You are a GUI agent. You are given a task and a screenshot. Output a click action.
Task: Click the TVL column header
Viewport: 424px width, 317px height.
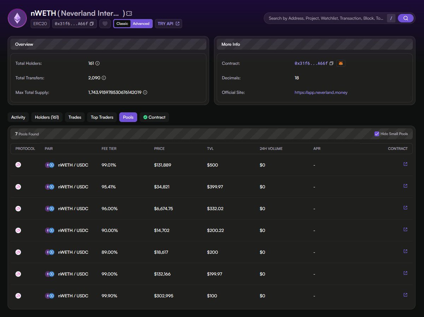click(210, 148)
